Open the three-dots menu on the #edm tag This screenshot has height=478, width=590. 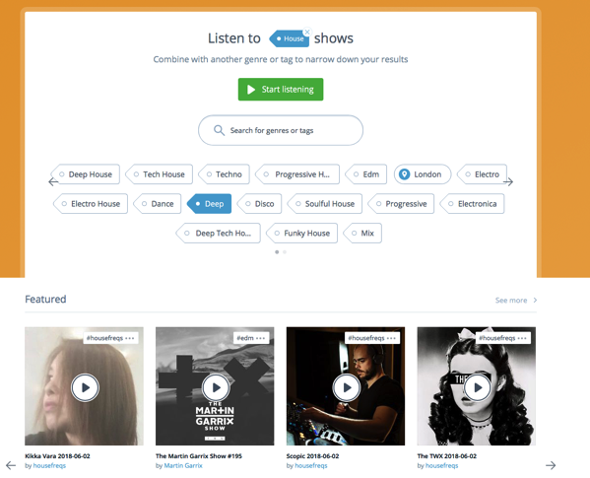(260, 338)
